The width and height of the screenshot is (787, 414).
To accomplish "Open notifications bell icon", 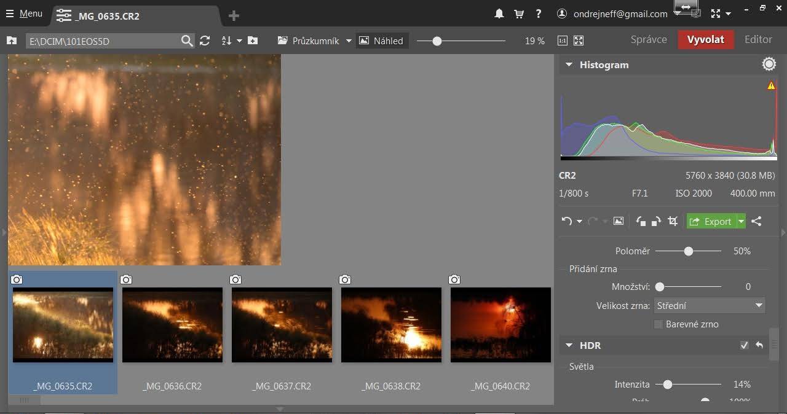I will click(499, 14).
